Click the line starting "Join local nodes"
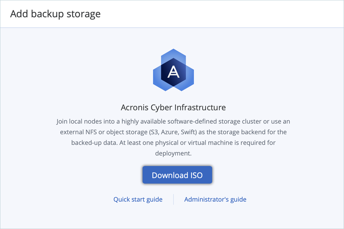Viewport: 344px width, 229px height. point(173,121)
